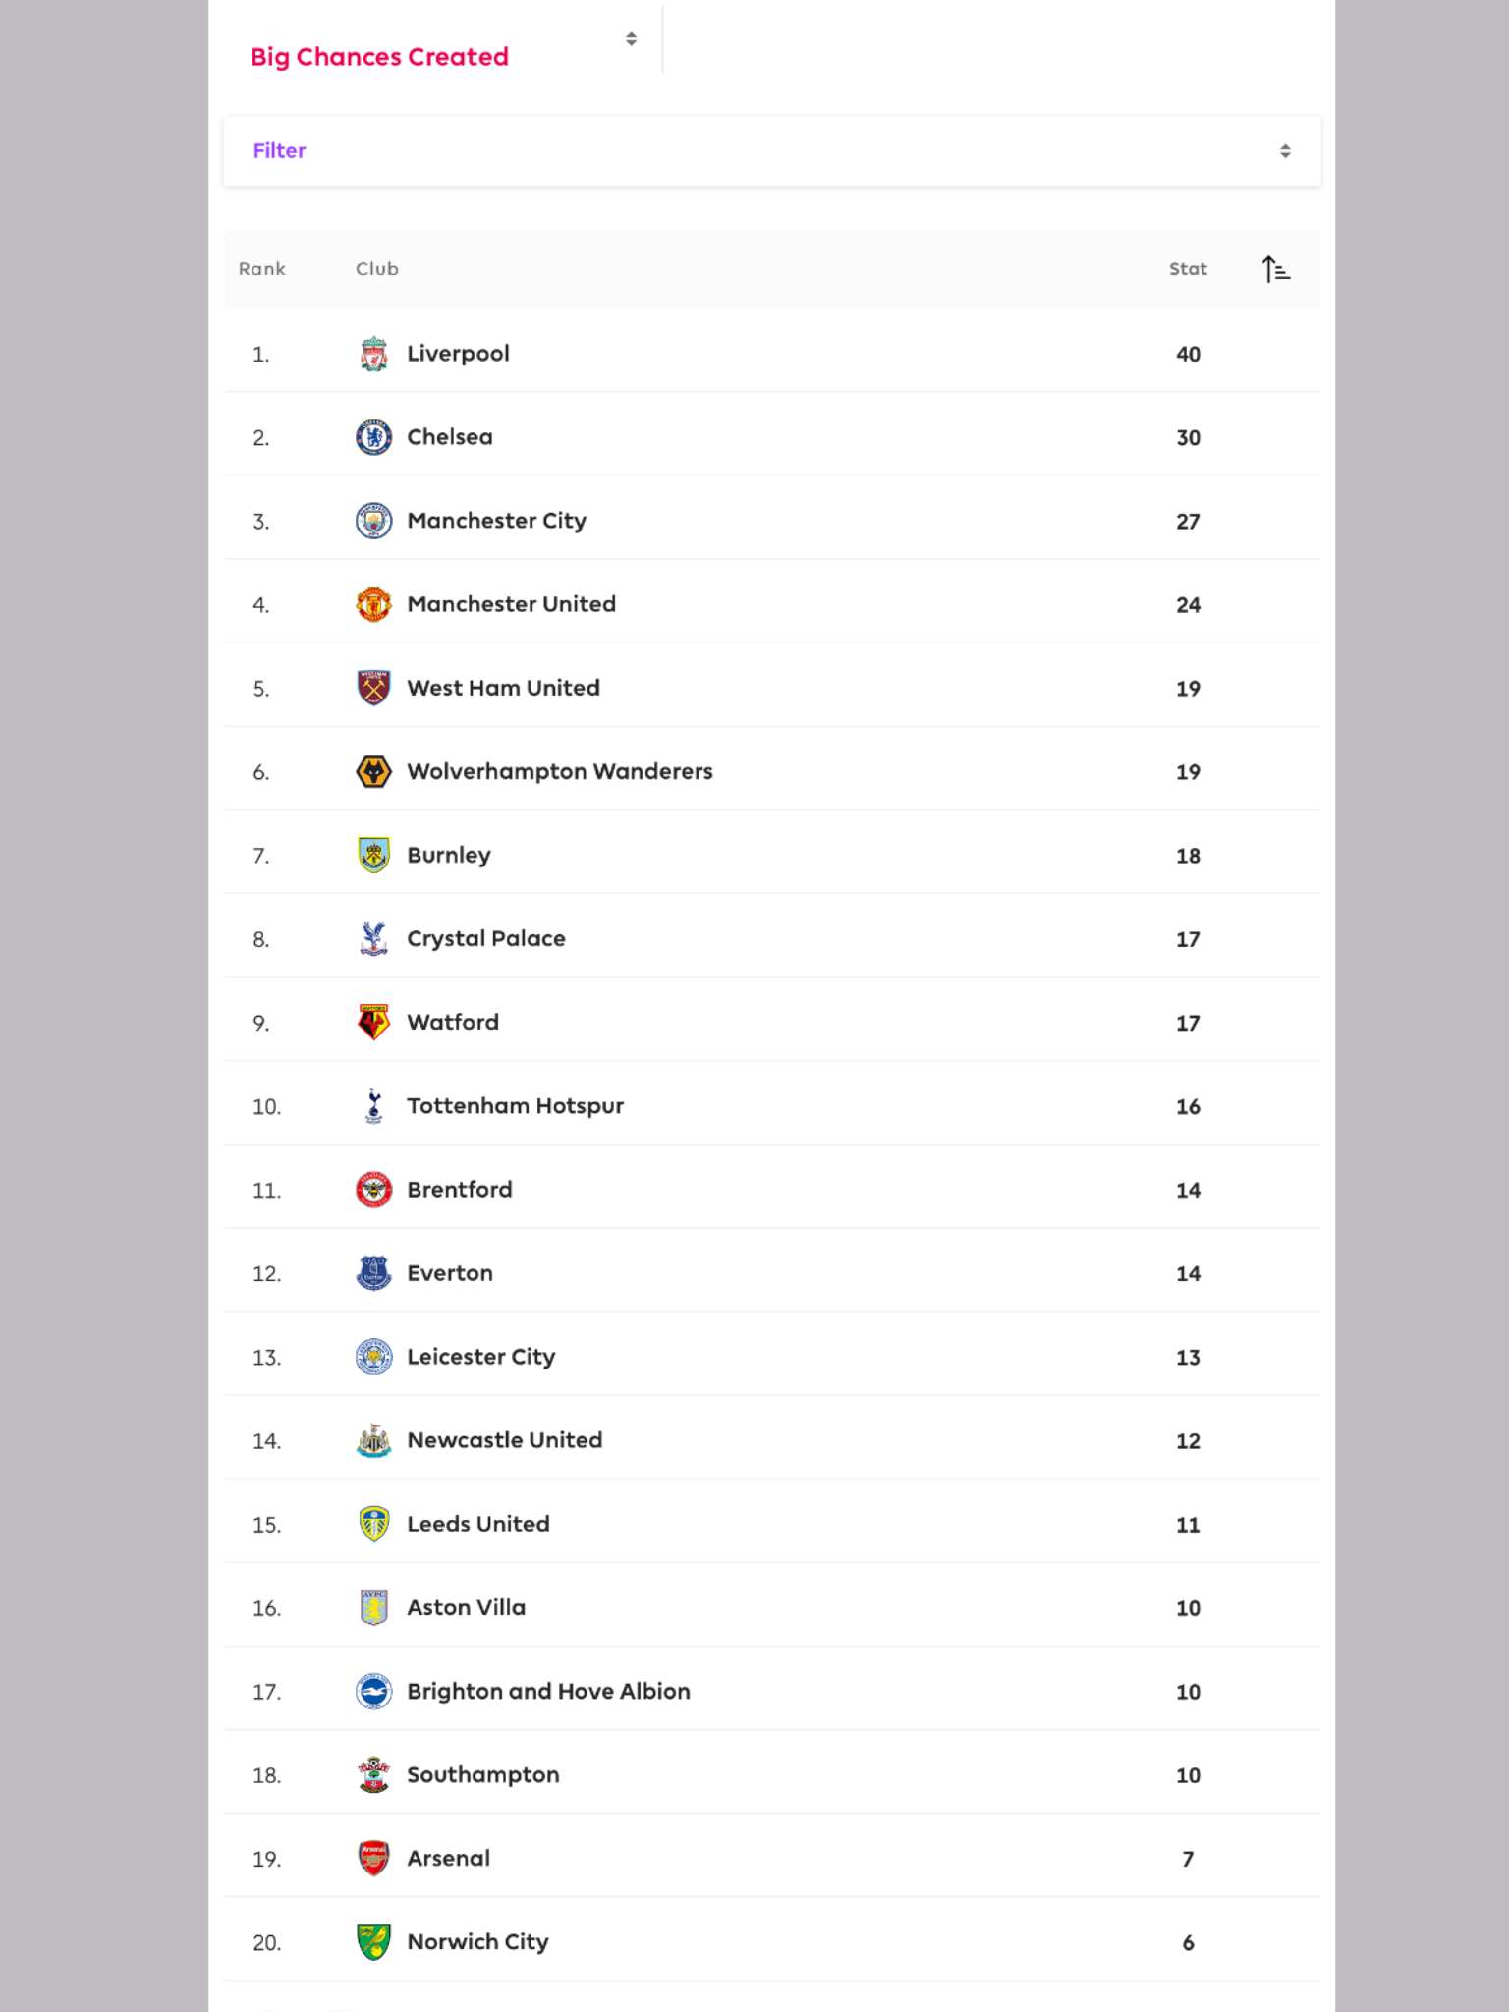The height and width of the screenshot is (2012, 1509).
Task: Open the Newcastle United club link
Action: pyautogui.click(x=505, y=1440)
